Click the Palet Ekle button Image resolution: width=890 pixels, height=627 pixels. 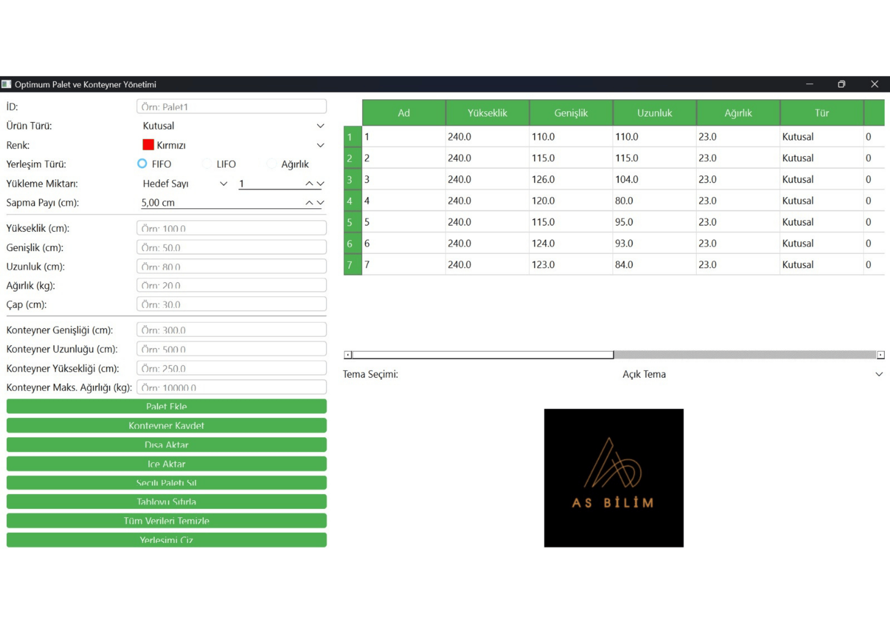[x=166, y=406]
